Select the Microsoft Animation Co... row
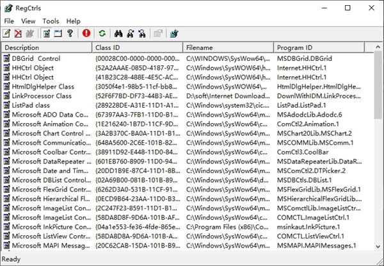The width and height of the screenshot is (384, 266). pos(188,124)
